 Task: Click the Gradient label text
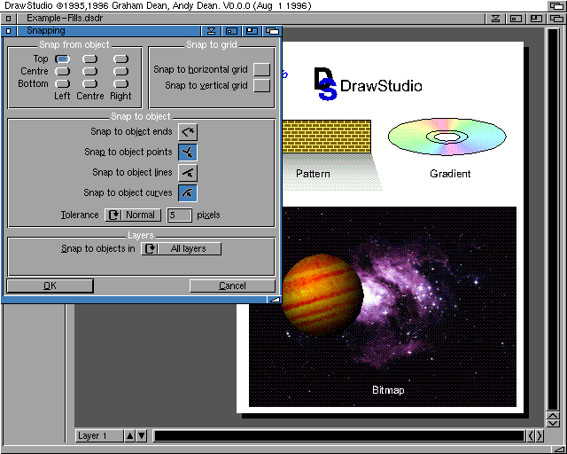pyautogui.click(x=450, y=174)
